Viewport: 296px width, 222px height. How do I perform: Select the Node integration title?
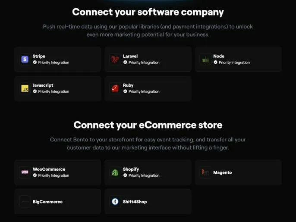click(219, 56)
